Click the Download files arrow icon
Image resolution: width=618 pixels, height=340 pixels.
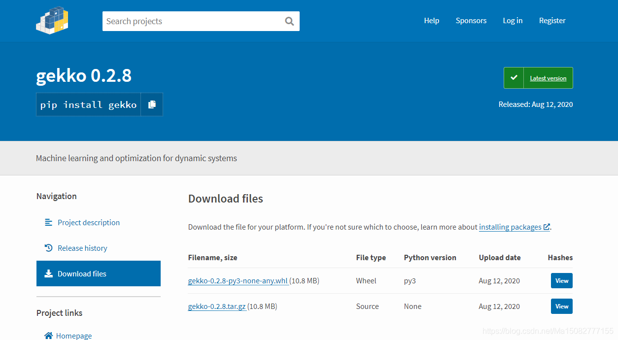(x=48, y=273)
